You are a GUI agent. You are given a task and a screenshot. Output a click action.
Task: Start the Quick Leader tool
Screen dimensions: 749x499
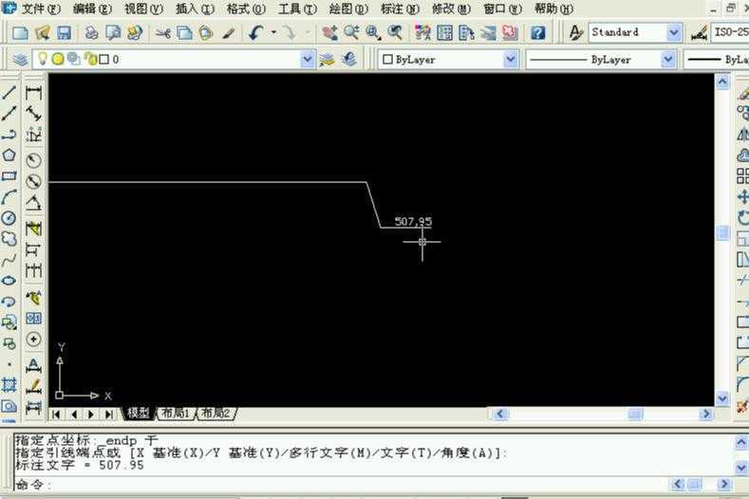(33, 298)
